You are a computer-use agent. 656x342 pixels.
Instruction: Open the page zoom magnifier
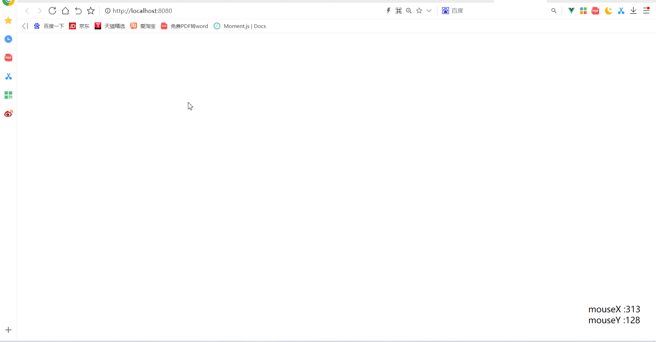point(409,11)
